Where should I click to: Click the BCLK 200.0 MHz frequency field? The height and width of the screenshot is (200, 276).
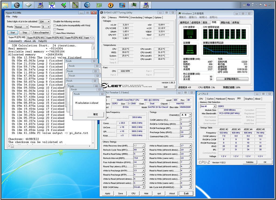pyautogui.click(x=137, y=117)
